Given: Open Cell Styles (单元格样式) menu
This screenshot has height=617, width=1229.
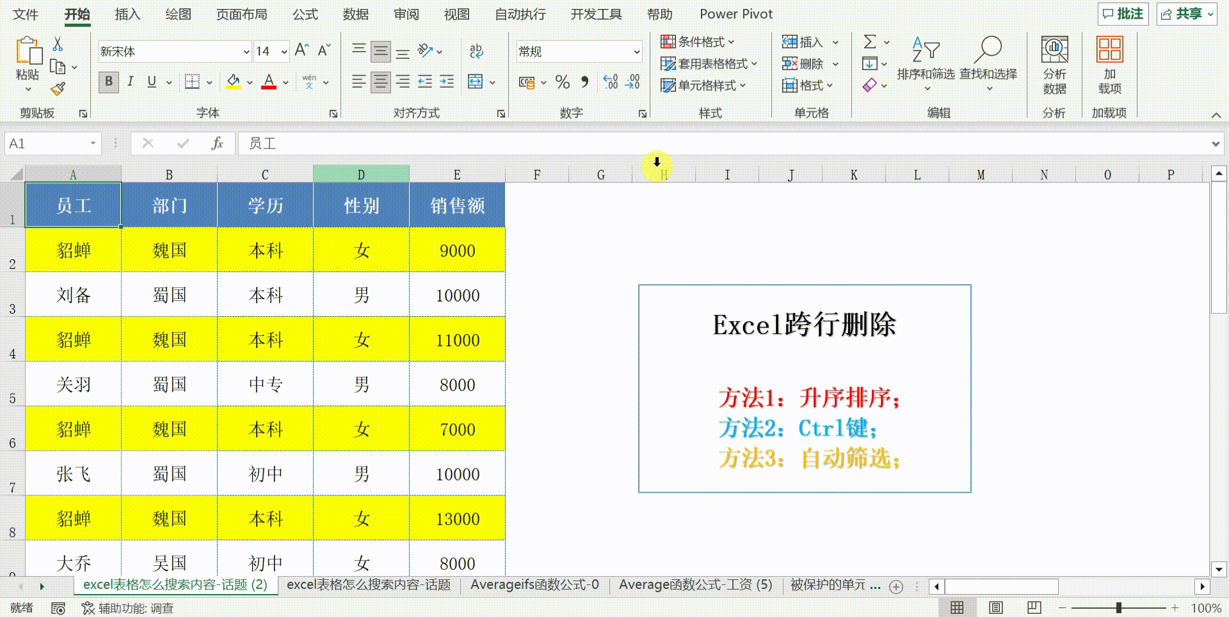Looking at the screenshot, I should tap(703, 85).
